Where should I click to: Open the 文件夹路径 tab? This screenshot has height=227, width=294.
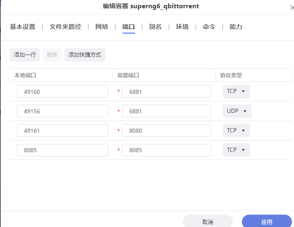[x=65, y=27]
